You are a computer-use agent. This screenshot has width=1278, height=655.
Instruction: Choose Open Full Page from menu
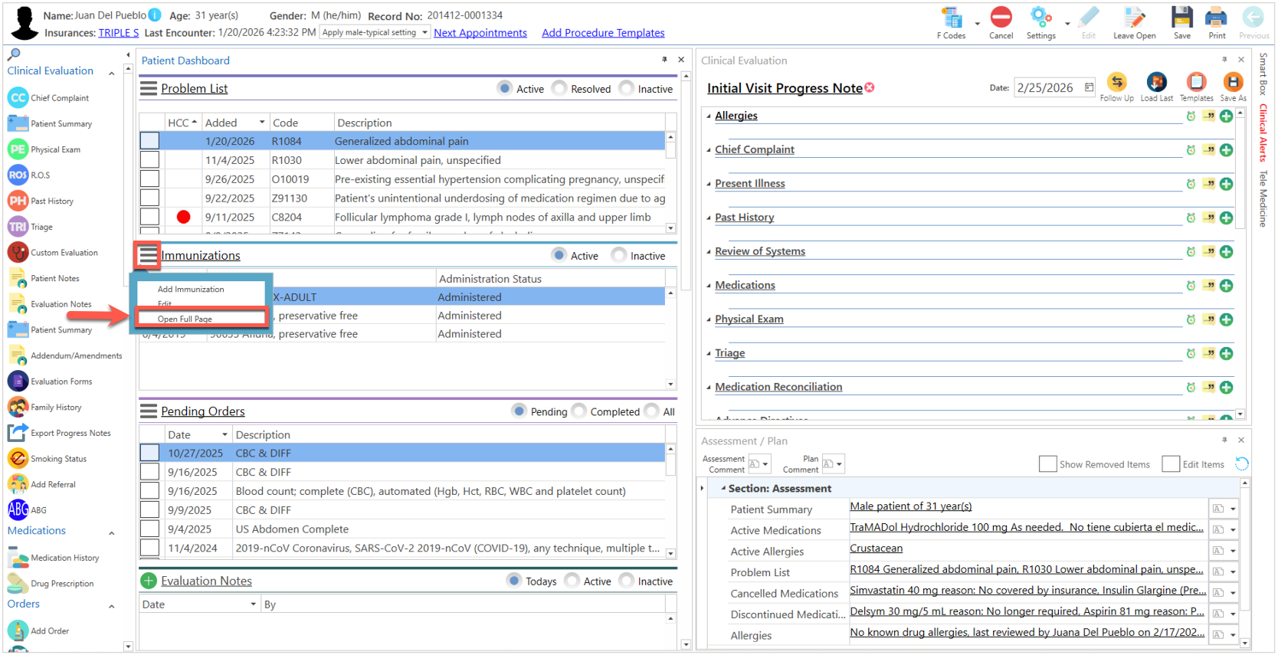(x=185, y=319)
